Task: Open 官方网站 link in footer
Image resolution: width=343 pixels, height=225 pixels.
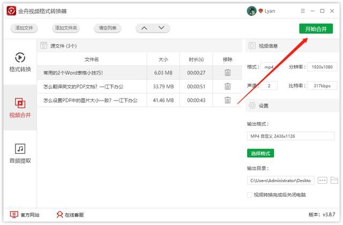Action: (25, 215)
